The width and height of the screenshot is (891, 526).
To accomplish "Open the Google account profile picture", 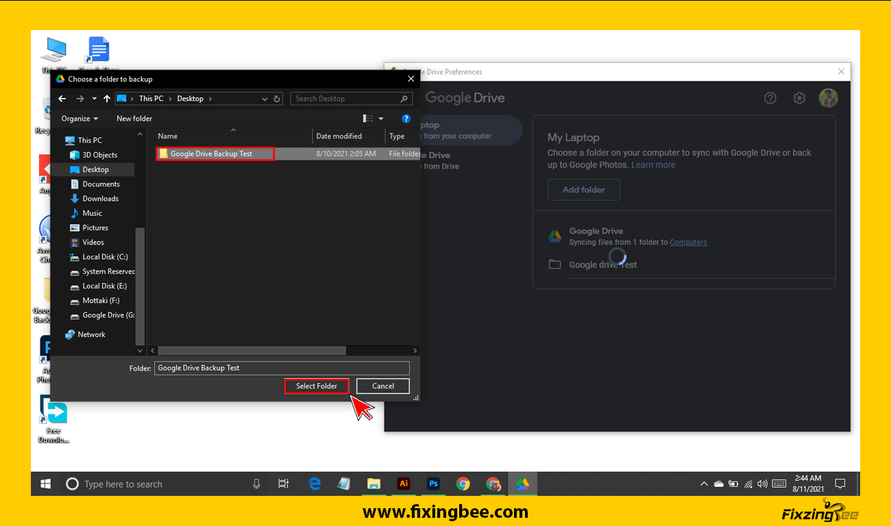I will (x=828, y=98).
